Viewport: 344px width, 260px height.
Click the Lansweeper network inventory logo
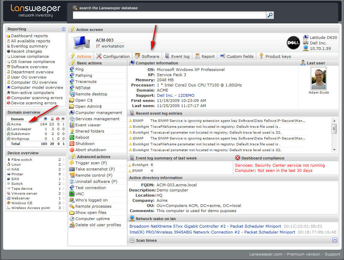[35, 11]
